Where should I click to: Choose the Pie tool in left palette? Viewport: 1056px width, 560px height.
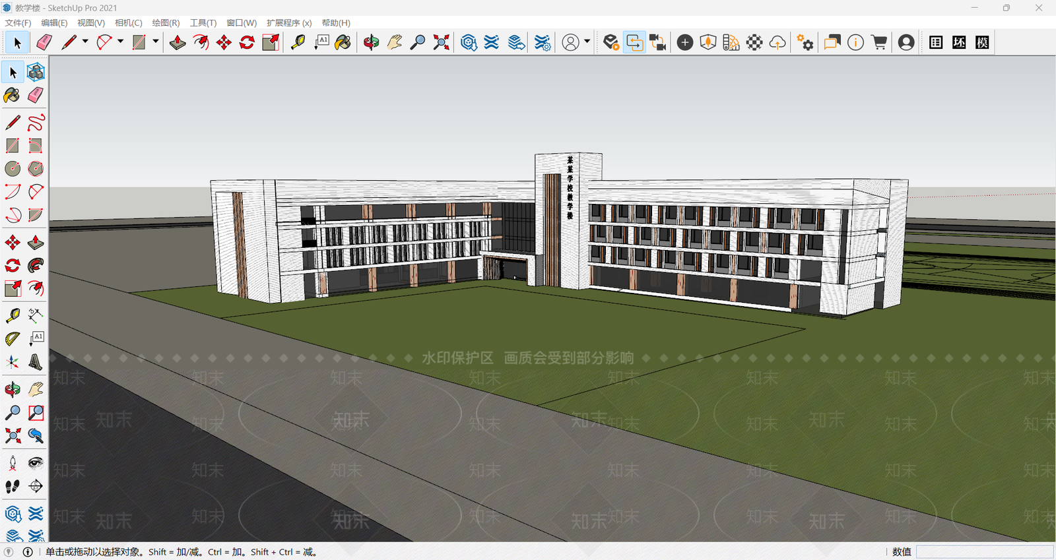(36, 215)
